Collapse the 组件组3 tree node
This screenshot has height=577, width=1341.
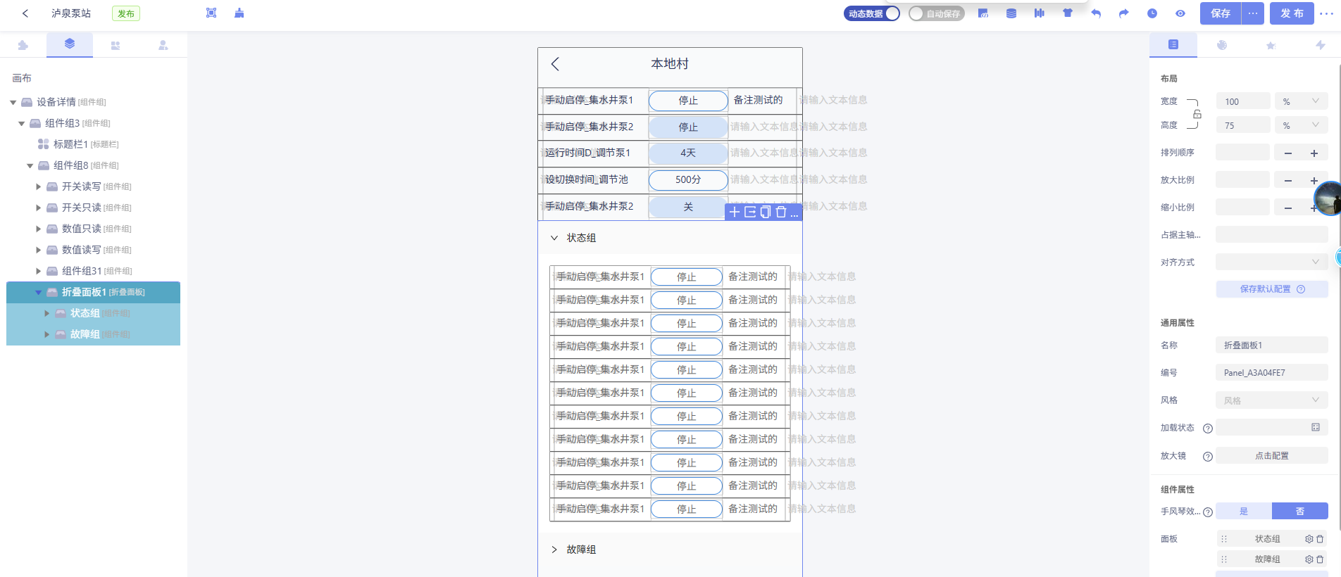[x=21, y=124]
